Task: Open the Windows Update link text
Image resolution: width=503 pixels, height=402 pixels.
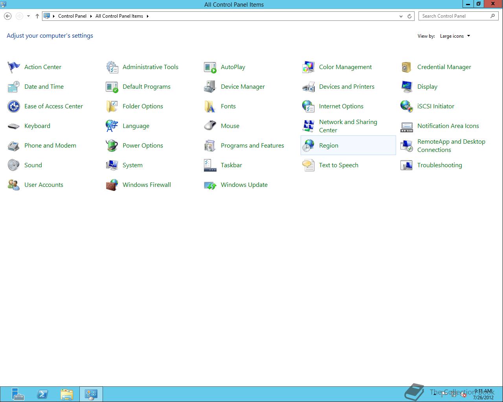Action: coord(244,185)
